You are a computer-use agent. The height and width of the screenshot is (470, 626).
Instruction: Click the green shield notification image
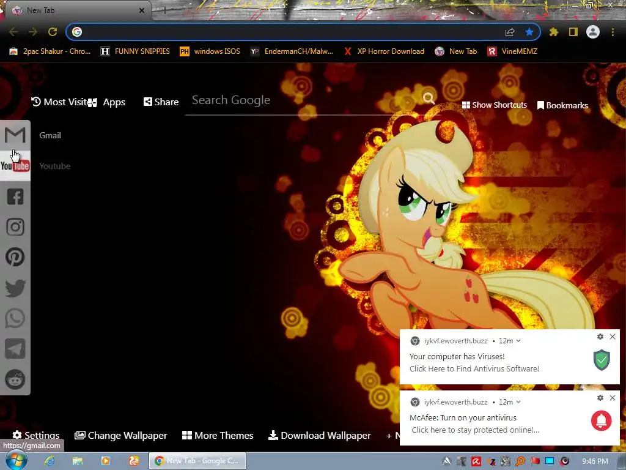(x=602, y=360)
